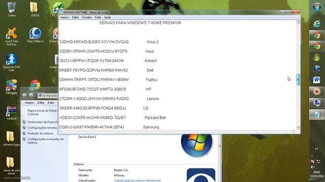This screenshot has width=325, height=182.
Task: Open Windows Media Center taskbar icon
Action: (x=317, y=57)
